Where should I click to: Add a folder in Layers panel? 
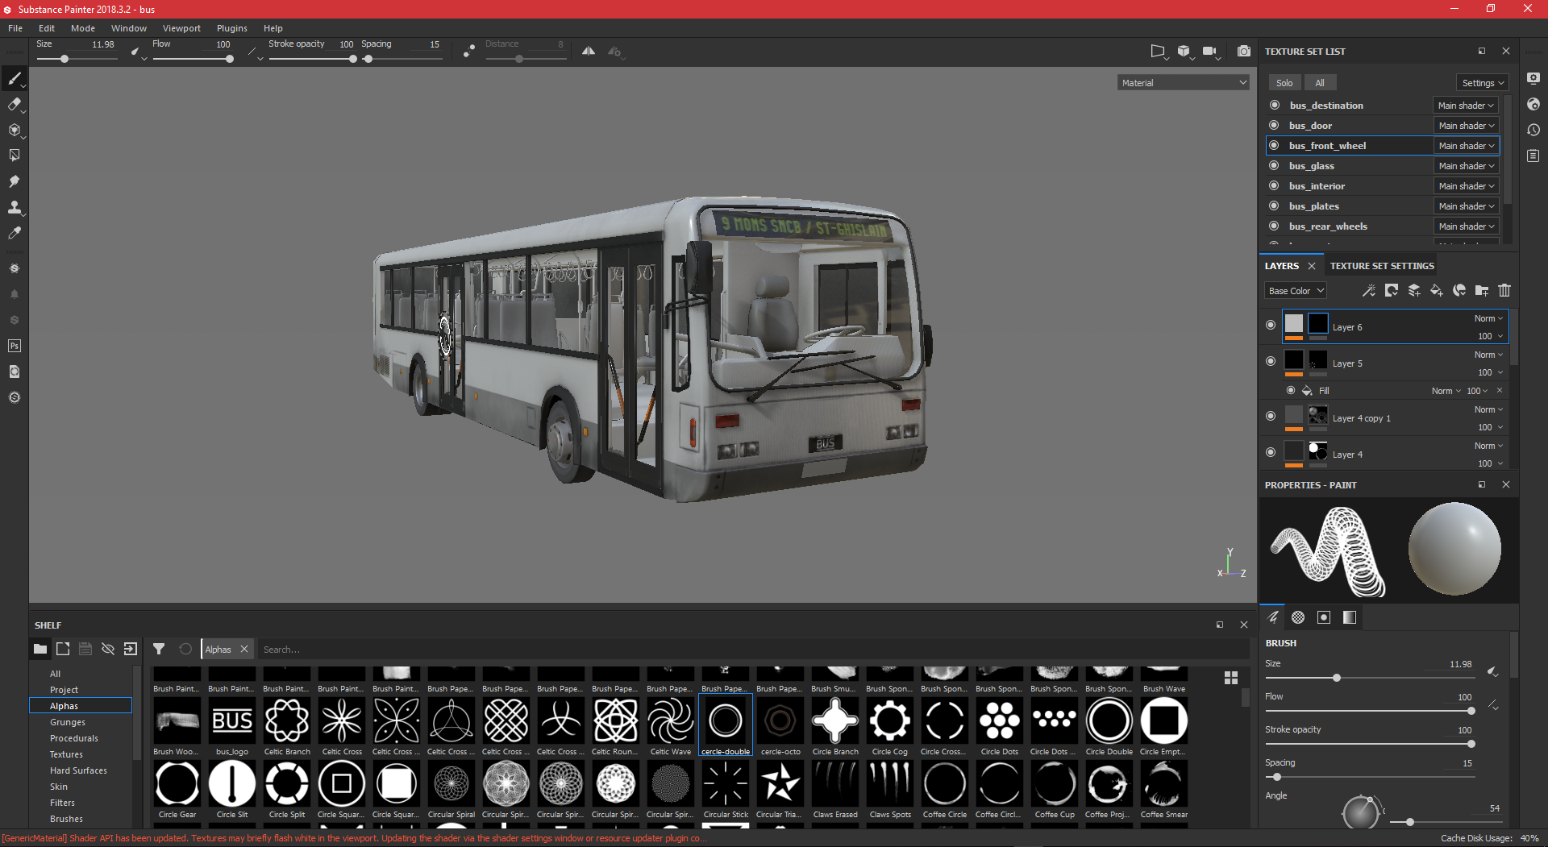tap(1482, 291)
